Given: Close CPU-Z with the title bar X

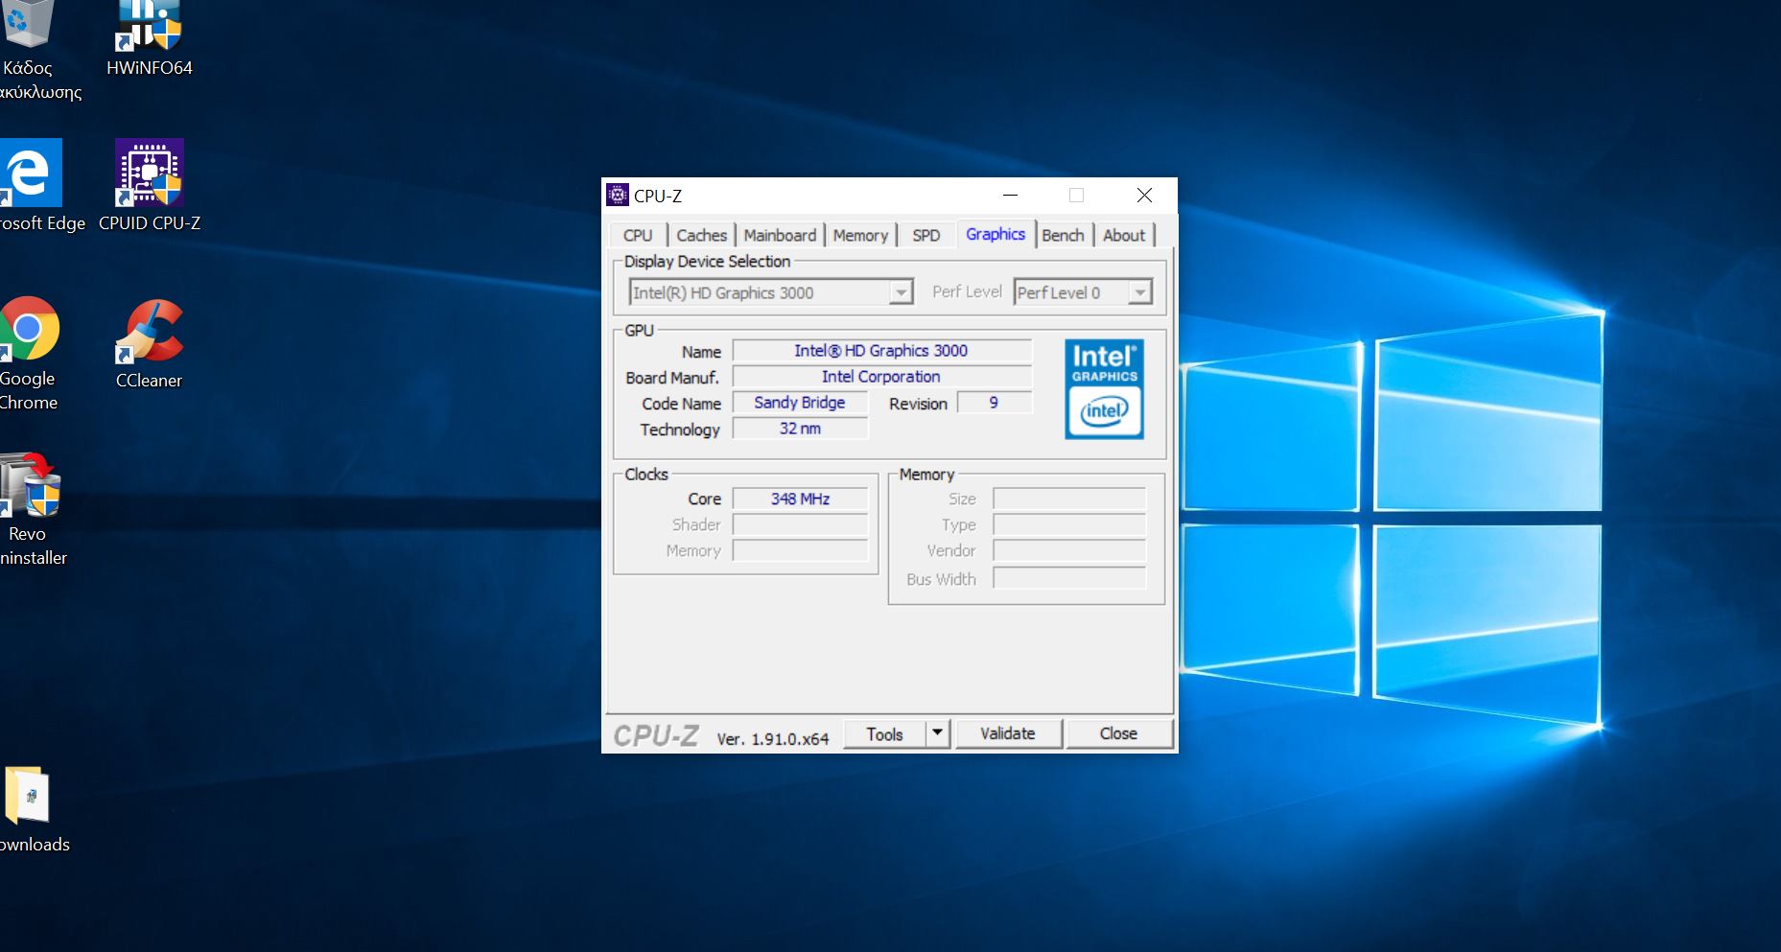Looking at the screenshot, I should [x=1144, y=196].
